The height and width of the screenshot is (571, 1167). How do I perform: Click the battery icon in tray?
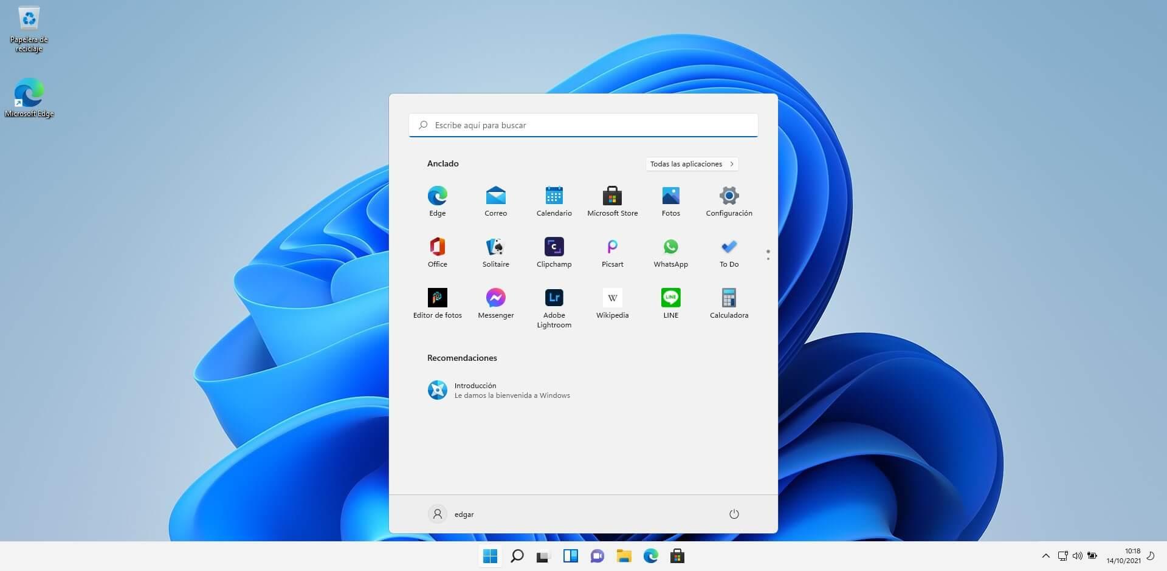(x=1092, y=556)
